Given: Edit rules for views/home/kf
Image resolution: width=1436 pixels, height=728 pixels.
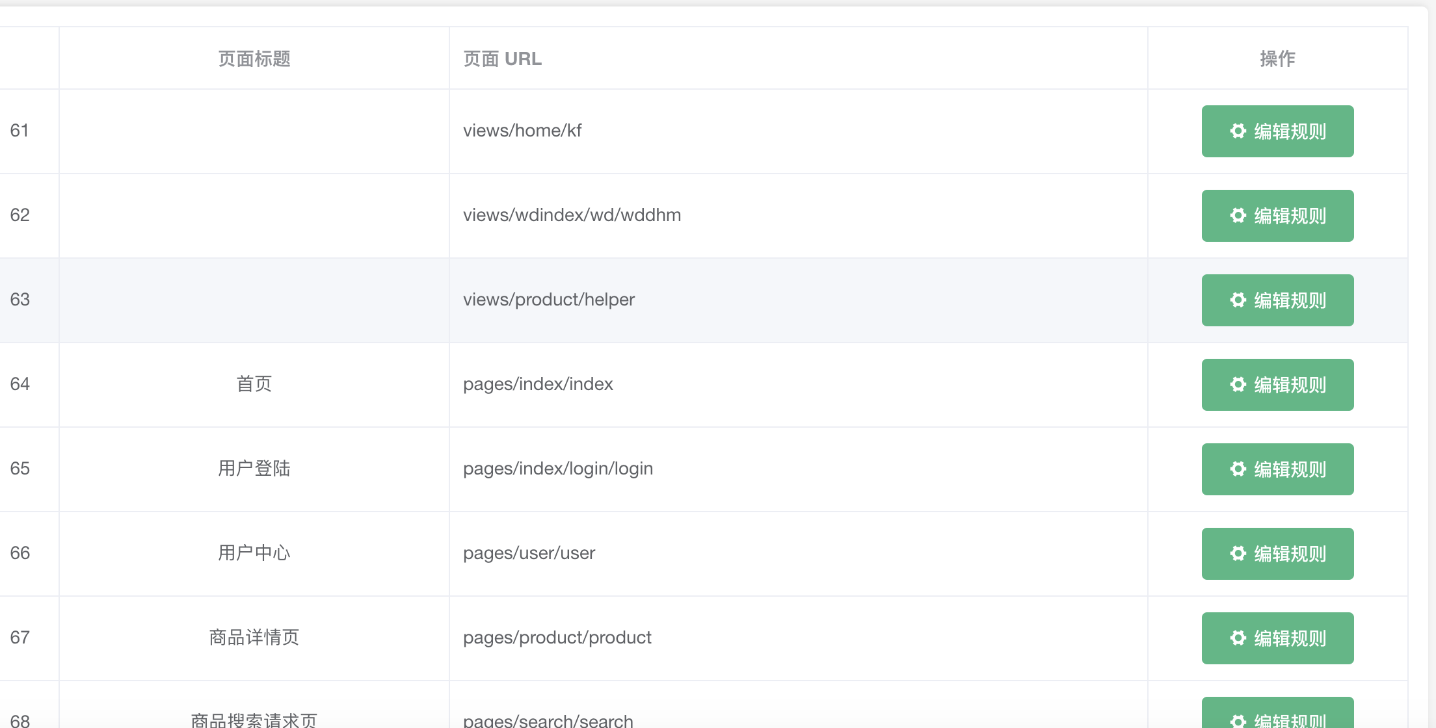Looking at the screenshot, I should pyautogui.click(x=1277, y=131).
